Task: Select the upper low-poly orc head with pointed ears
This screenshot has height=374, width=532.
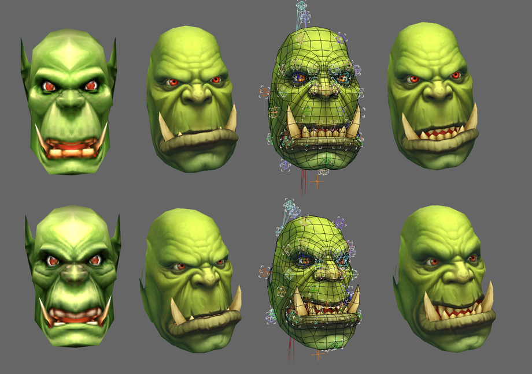Action: pos(69,102)
